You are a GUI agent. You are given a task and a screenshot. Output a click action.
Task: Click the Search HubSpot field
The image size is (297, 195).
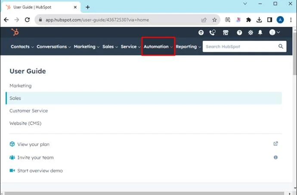click(x=244, y=46)
